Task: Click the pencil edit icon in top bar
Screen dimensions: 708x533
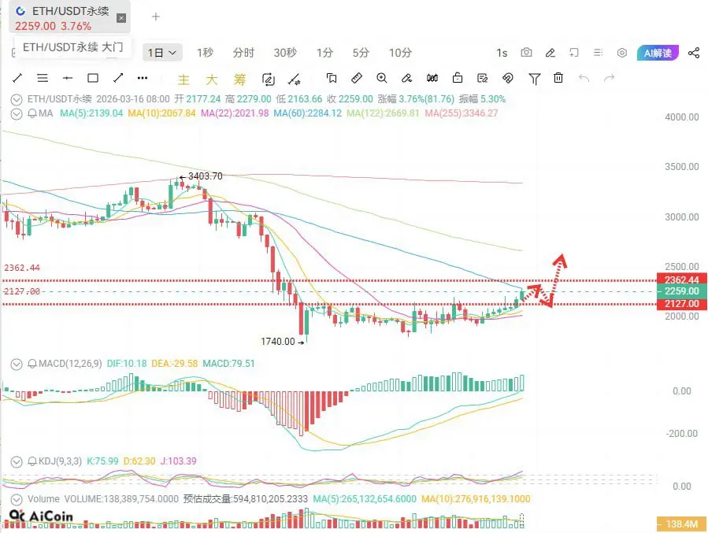Action: click(550, 53)
